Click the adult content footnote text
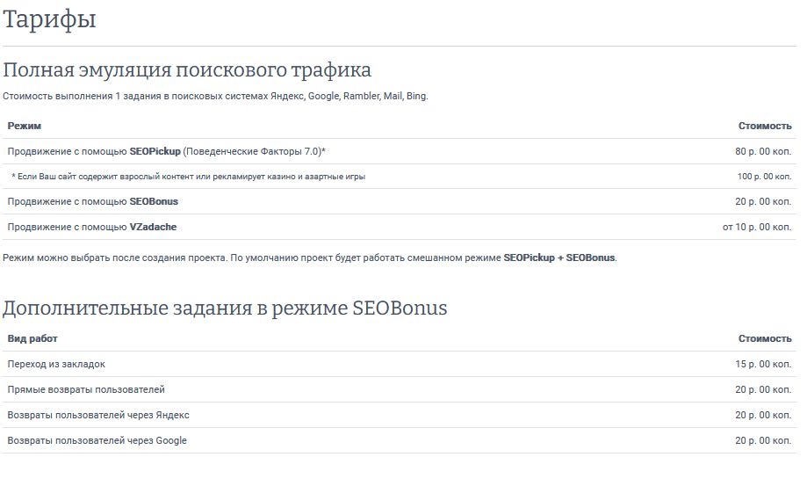This screenshot has width=807, height=486. pos(188,177)
